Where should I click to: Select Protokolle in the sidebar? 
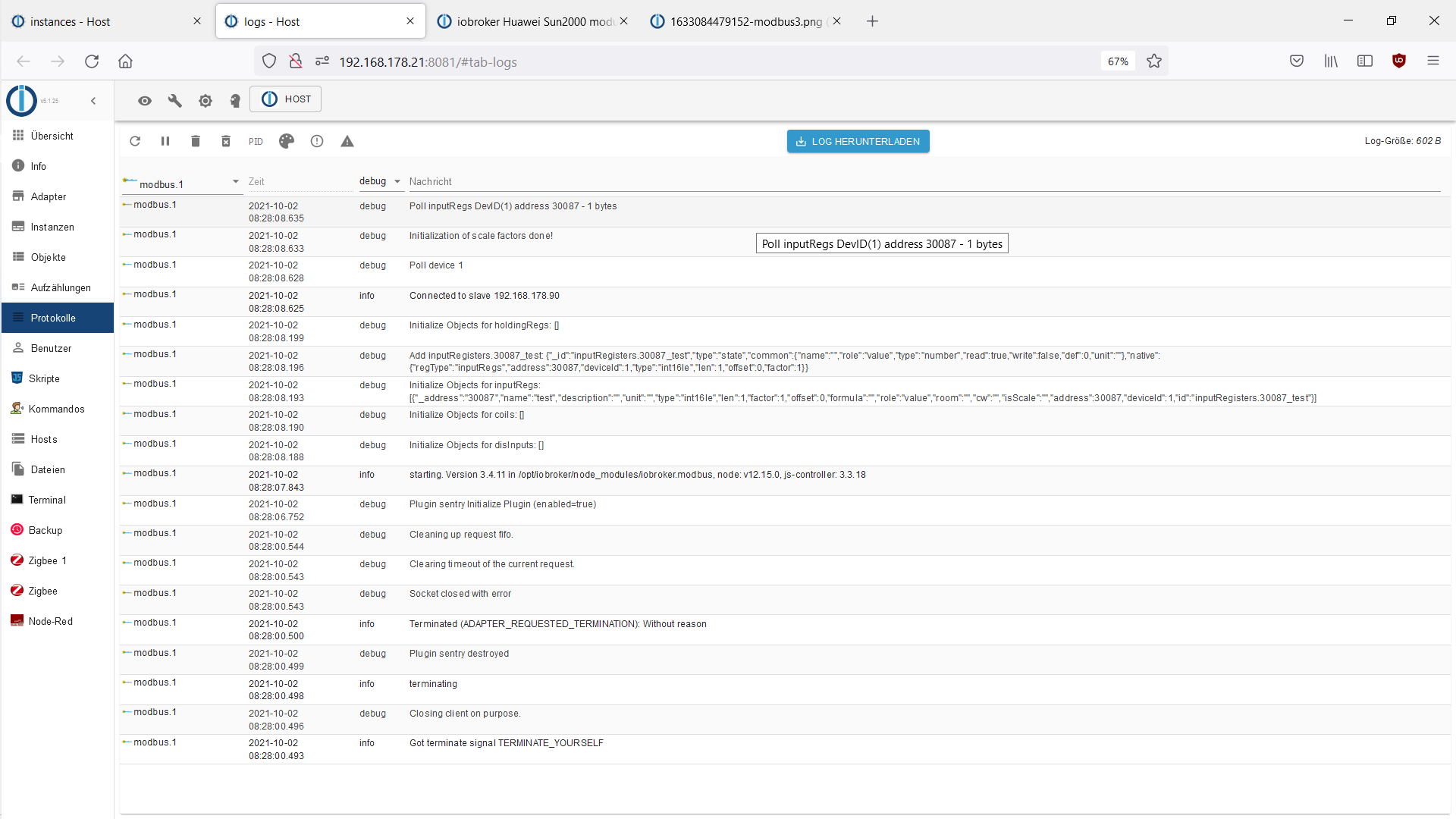[58, 318]
